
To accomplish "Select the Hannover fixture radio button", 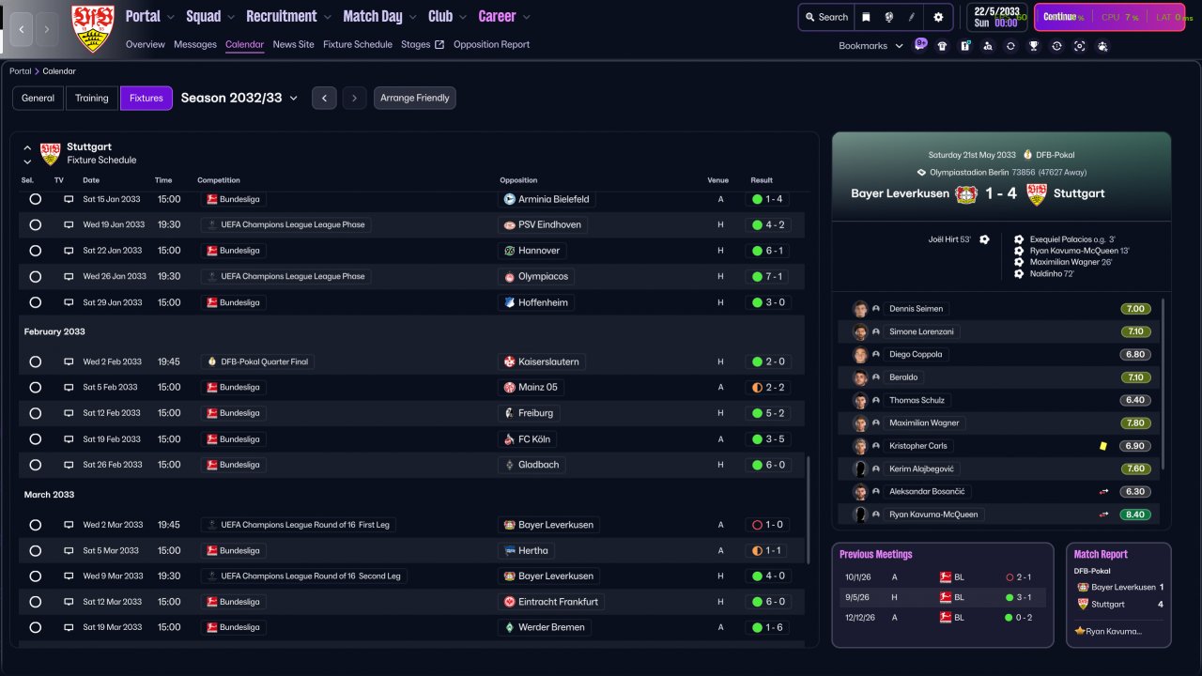I will point(36,251).
